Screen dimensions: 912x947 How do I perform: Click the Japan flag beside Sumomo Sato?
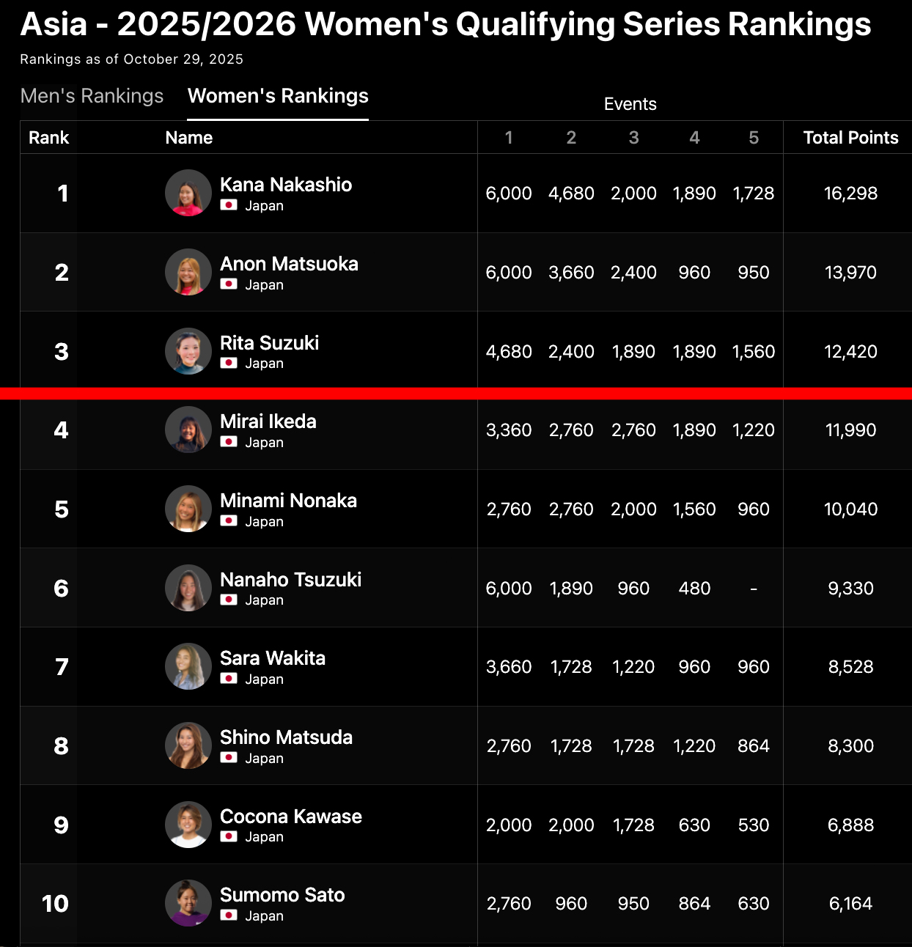(x=229, y=915)
